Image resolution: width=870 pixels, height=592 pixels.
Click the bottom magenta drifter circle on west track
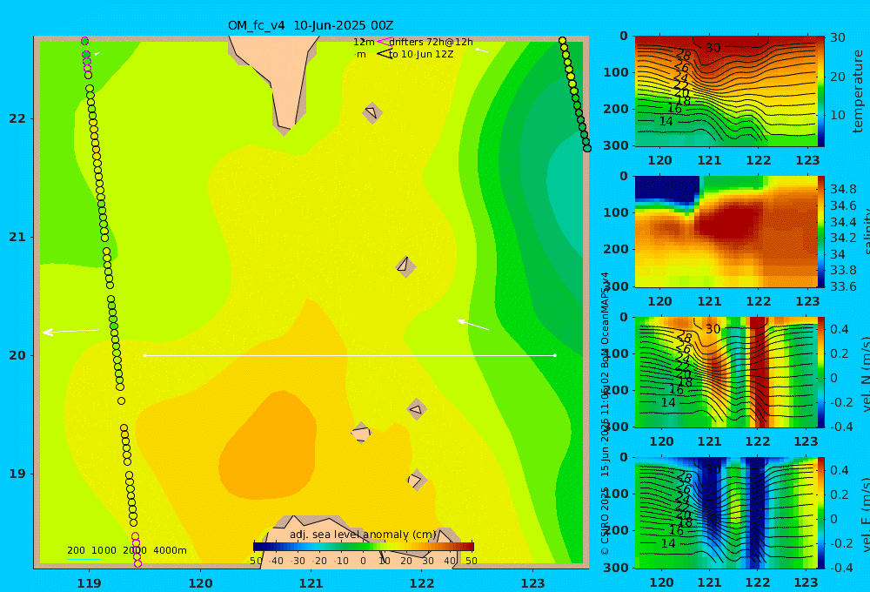tap(138, 563)
